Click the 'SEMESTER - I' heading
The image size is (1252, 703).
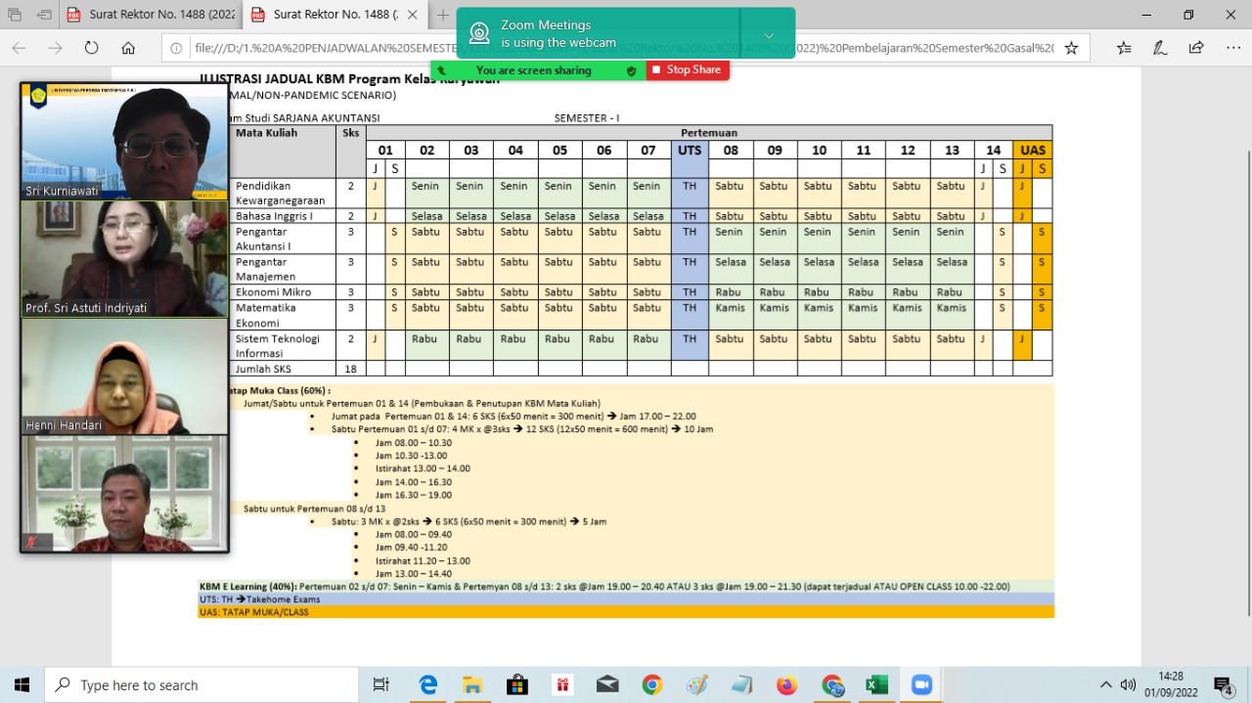[x=587, y=118]
